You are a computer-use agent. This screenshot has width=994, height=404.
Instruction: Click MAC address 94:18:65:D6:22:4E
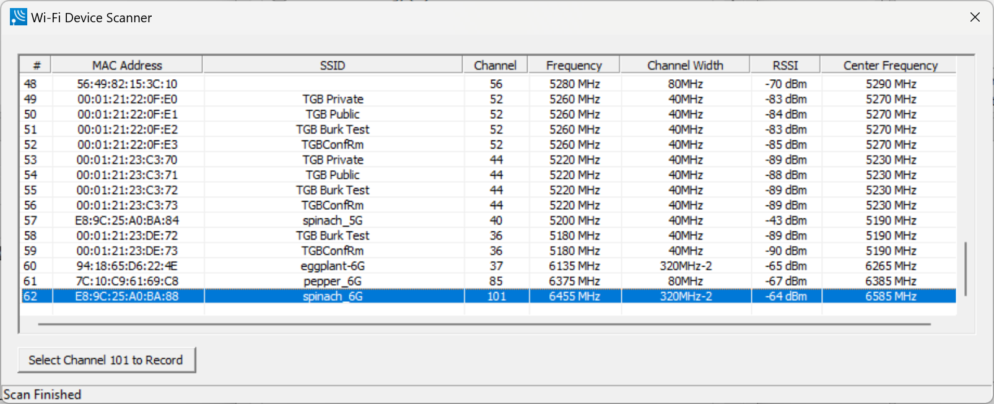click(127, 265)
